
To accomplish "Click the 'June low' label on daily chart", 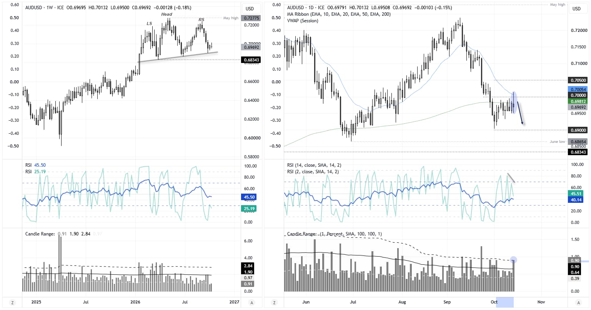I will pyautogui.click(x=557, y=141).
